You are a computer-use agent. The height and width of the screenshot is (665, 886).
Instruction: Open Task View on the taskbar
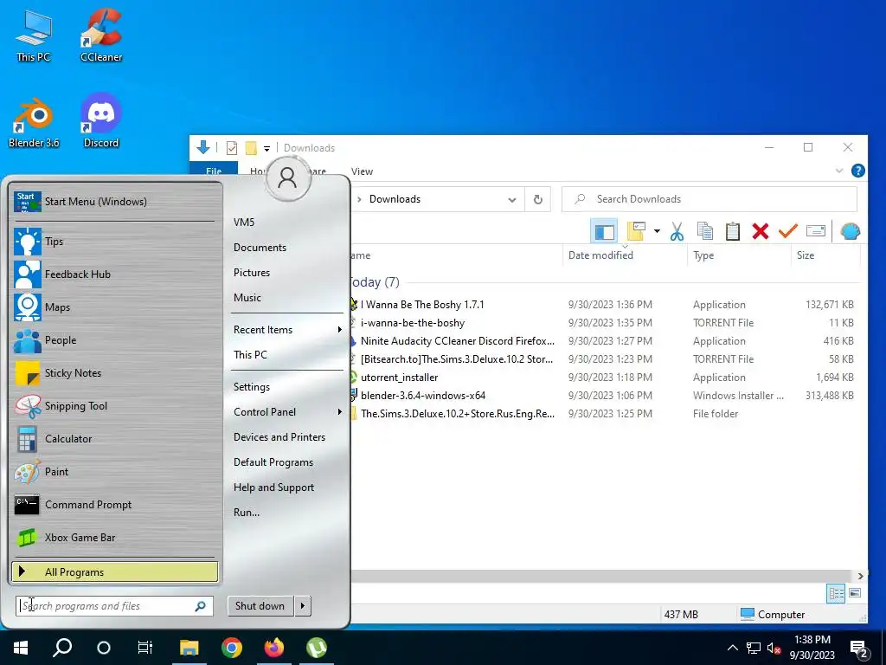point(145,648)
